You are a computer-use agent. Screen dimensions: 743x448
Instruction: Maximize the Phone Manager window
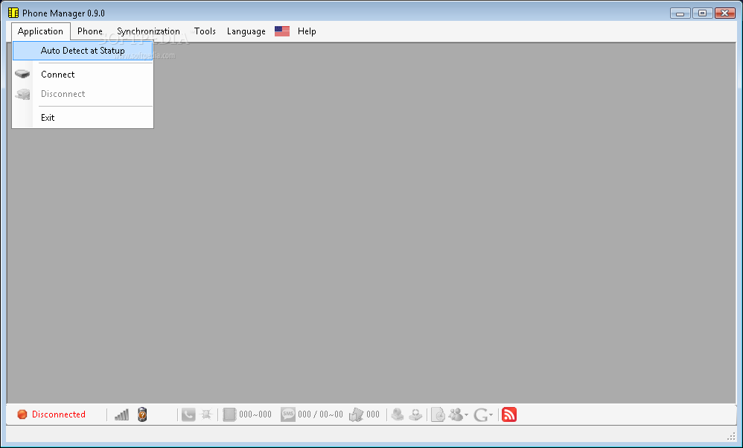click(x=702, y=13)
